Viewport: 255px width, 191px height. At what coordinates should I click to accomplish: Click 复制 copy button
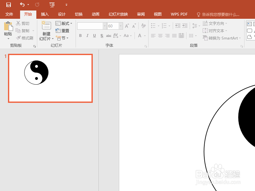click(23, 31)
